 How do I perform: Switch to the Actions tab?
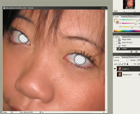point(125,37)
